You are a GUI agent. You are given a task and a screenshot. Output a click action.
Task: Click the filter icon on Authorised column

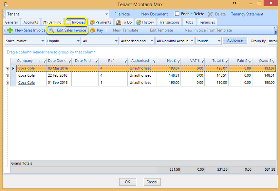click(x=155, y=61)
